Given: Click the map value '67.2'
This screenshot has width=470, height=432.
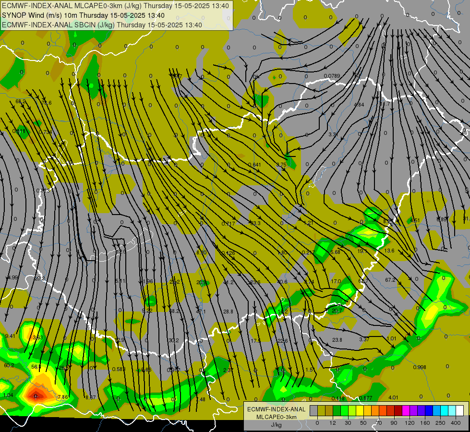Looking at the screenshot, I should tap(390, 280).
